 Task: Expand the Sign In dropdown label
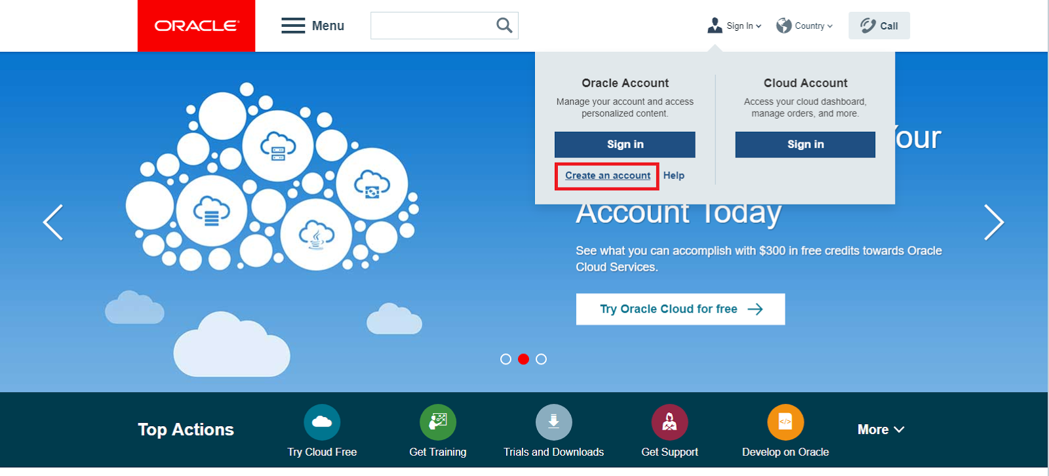(744, 26)
